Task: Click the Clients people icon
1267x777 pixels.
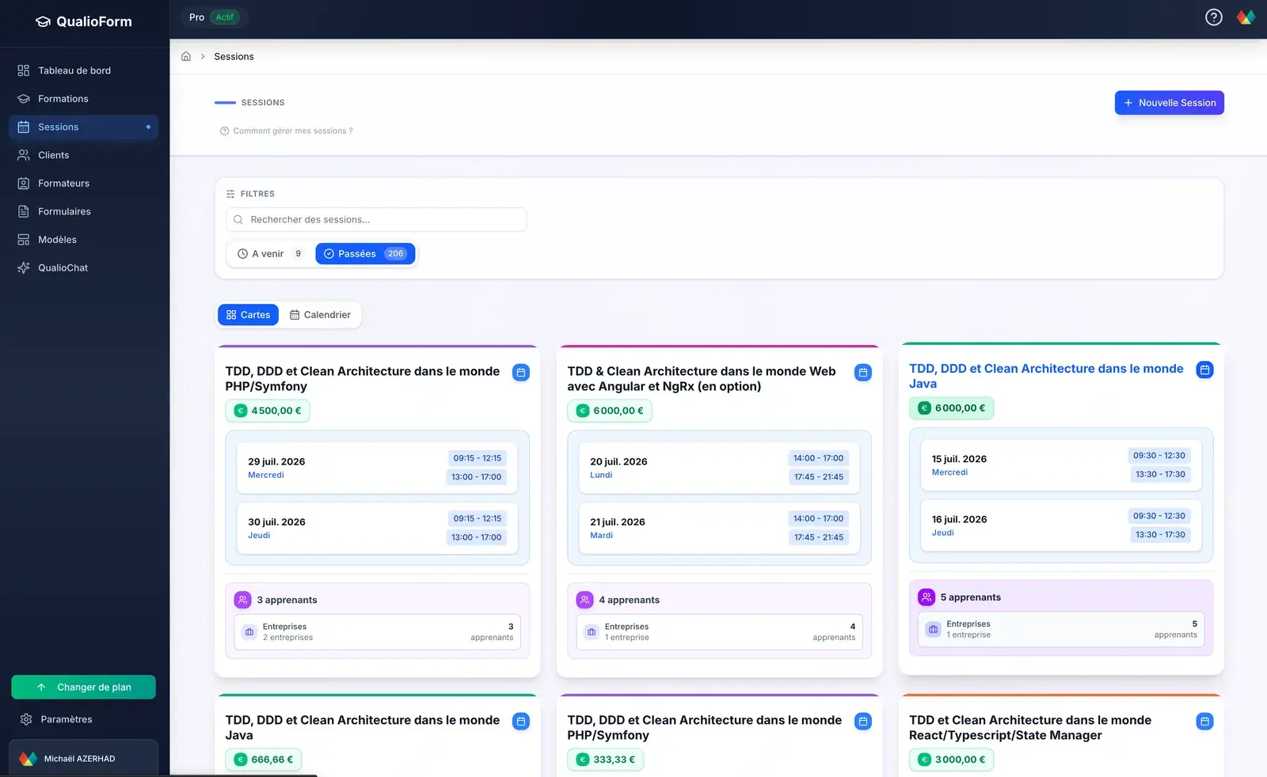Action: pyautogui.click(x=24, y=155)
